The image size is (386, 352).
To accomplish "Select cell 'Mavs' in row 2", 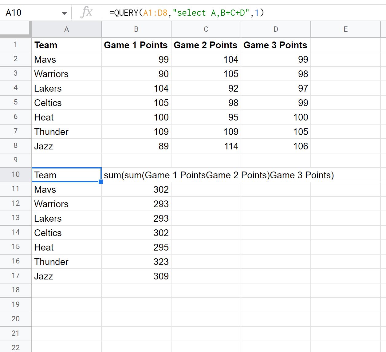I will tap(66, 59).
